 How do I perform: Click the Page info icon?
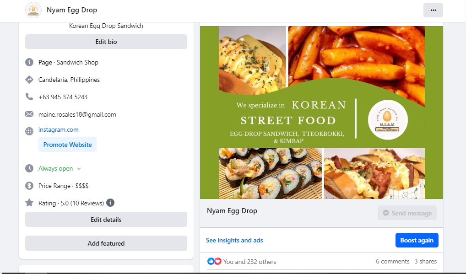point(29,62)
